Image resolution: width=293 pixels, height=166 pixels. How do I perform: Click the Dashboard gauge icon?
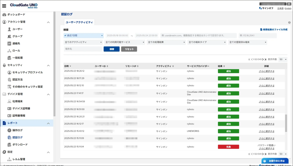coord(4,15)
